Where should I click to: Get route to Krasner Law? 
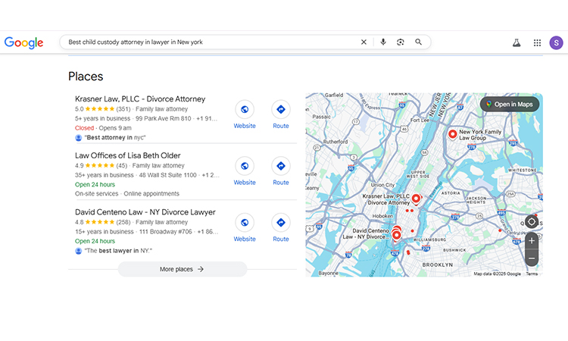click(281, 109)
